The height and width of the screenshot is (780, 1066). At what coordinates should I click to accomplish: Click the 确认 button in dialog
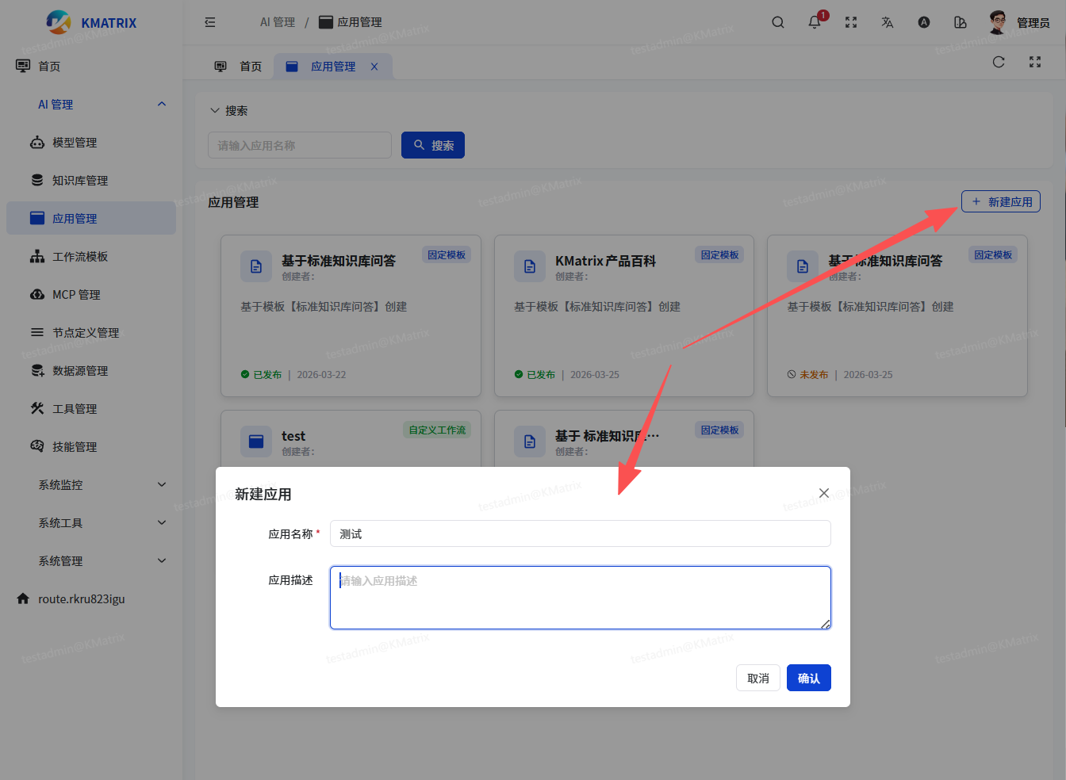coord(808,678)
